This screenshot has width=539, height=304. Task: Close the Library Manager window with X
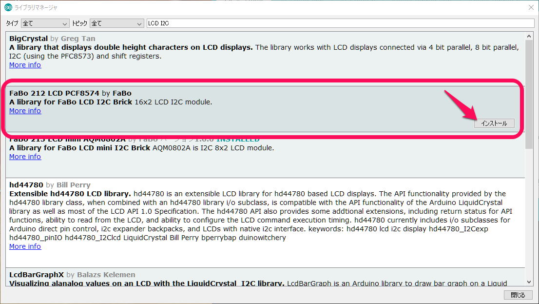click(x=531, y=7)
